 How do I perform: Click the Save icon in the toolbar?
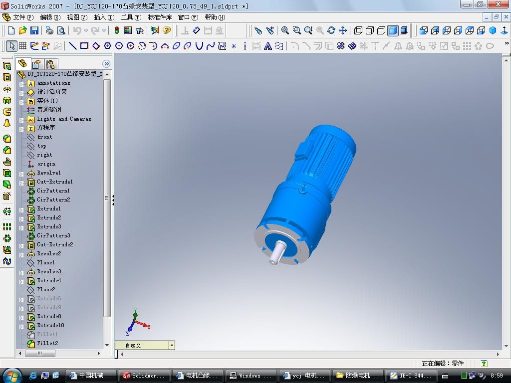[x=34, y=30]
